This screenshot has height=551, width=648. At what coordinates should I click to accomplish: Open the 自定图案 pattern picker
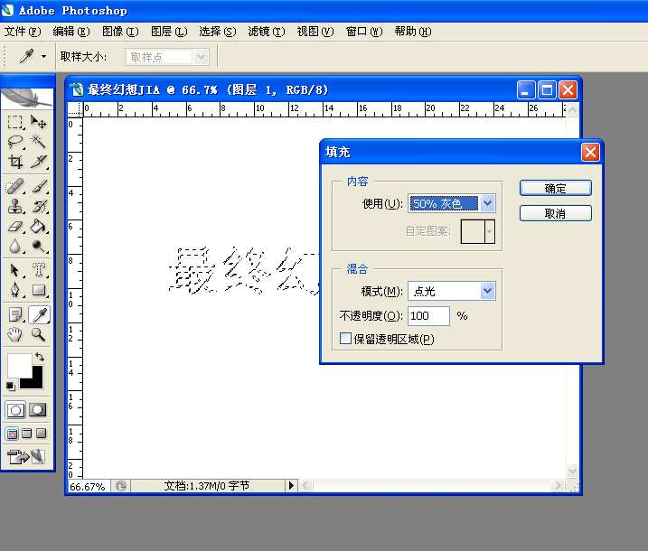tap(478, 231)
